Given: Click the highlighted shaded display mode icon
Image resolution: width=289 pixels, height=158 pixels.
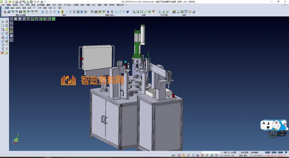Looking at the screenshot, I should [62, 12].
